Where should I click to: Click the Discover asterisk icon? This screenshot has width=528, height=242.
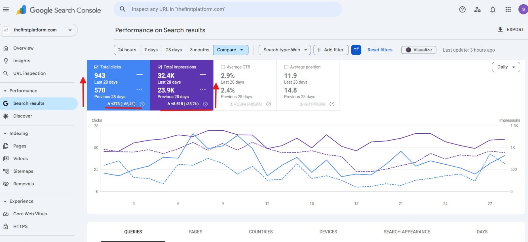pos(6,116)
